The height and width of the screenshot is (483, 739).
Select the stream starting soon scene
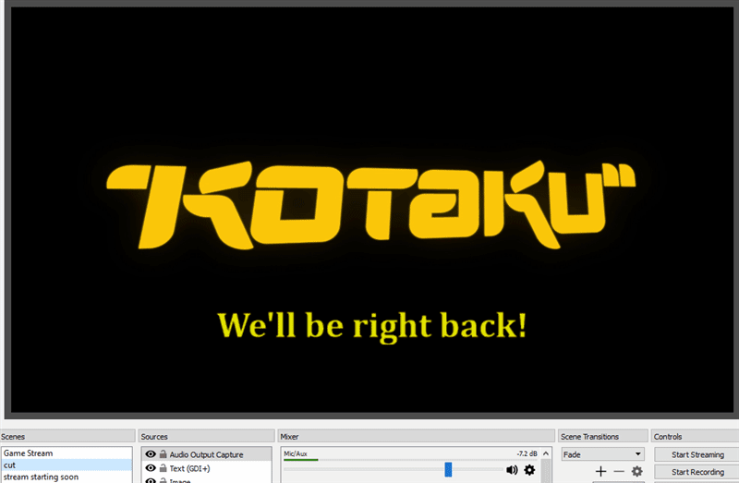67,477
